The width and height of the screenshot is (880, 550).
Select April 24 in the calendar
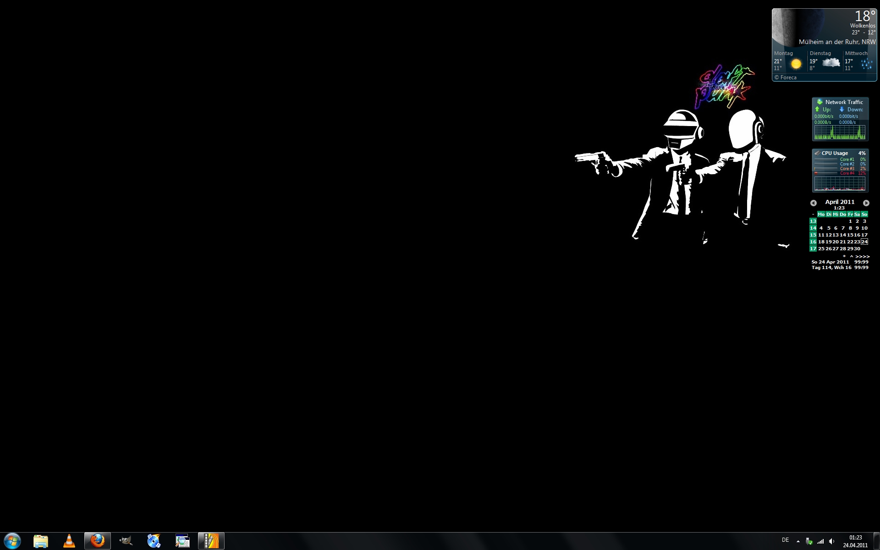pos(864,242)
